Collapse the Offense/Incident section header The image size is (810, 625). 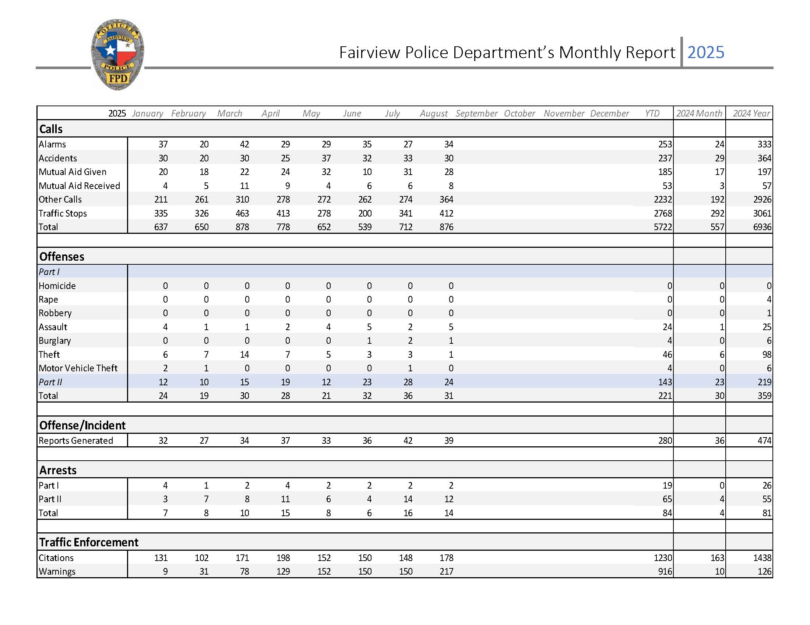tap(82, 425)
